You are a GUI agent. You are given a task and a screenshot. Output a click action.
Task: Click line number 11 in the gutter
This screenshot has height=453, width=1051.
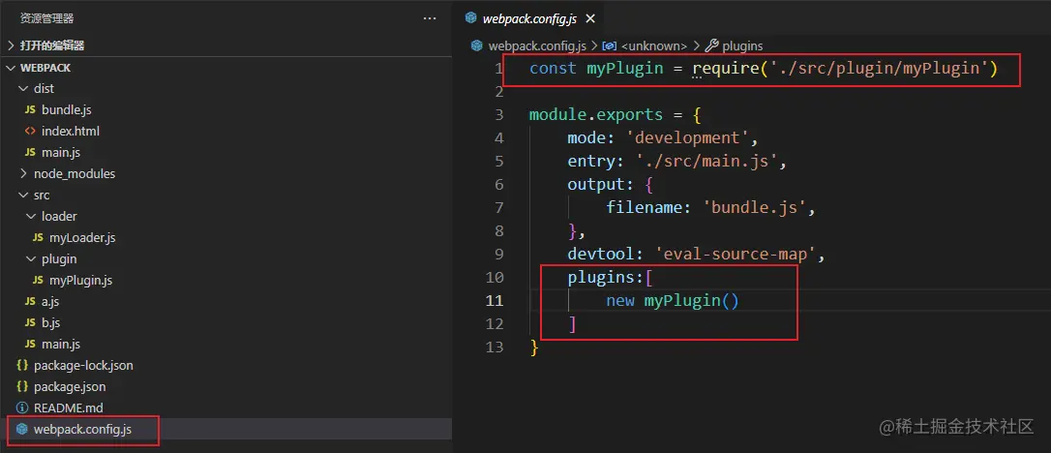[494, 301]
